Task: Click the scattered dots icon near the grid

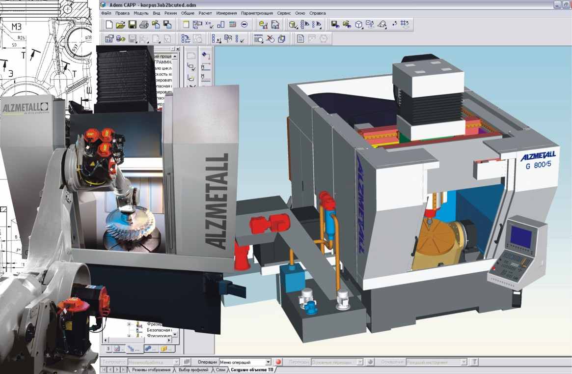Action: coord(394,24)
